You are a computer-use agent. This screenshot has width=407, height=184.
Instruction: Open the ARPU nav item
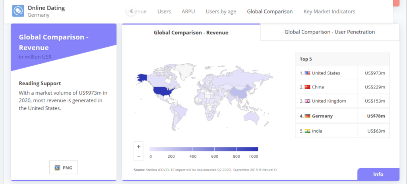pos(188,12)
